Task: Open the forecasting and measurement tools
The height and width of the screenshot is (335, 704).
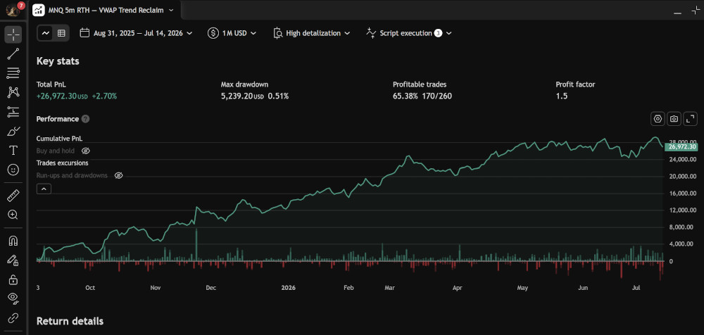Action: point(13,112)
